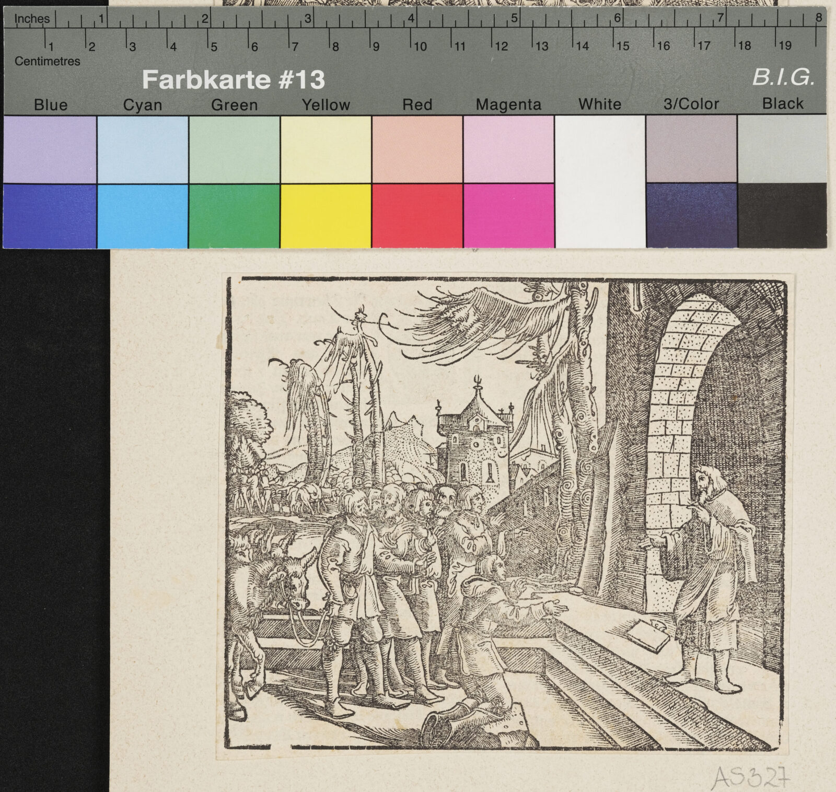836x792 pixels.
Task: Click the dark blue color swatch
Action: (x=50, y=216)
